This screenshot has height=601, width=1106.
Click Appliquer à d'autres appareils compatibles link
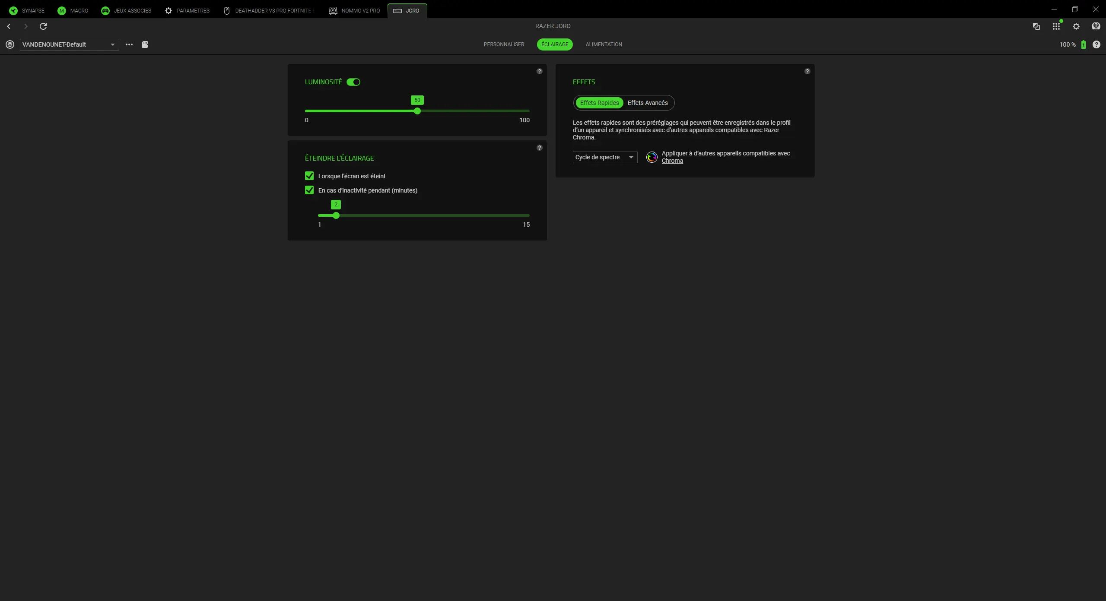726,157
